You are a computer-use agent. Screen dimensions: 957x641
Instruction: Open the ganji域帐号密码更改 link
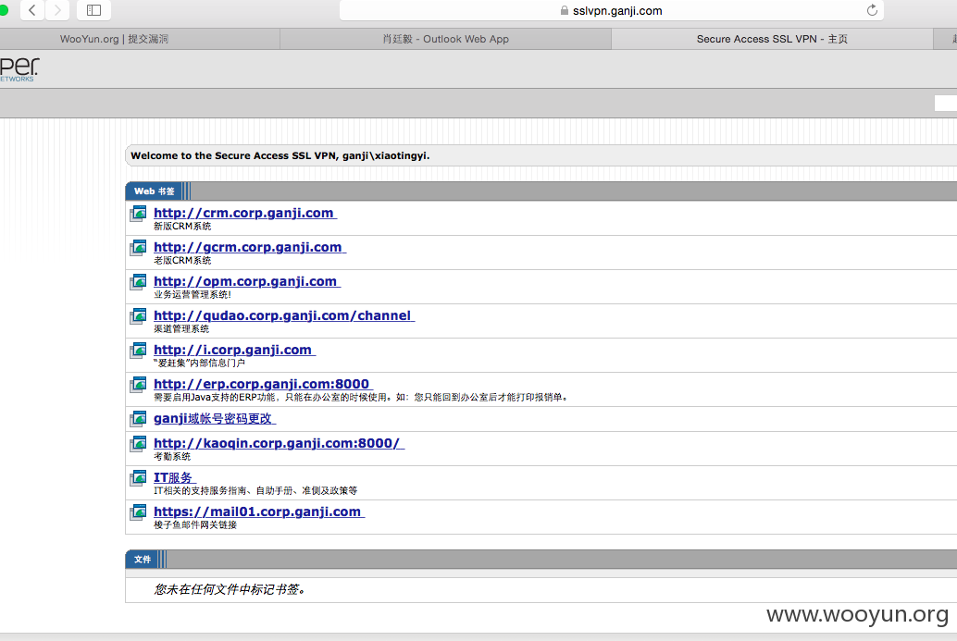[214, 418]
